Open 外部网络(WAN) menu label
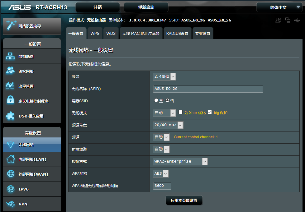The width and height of the screenshot is (305, 212). 33,174
